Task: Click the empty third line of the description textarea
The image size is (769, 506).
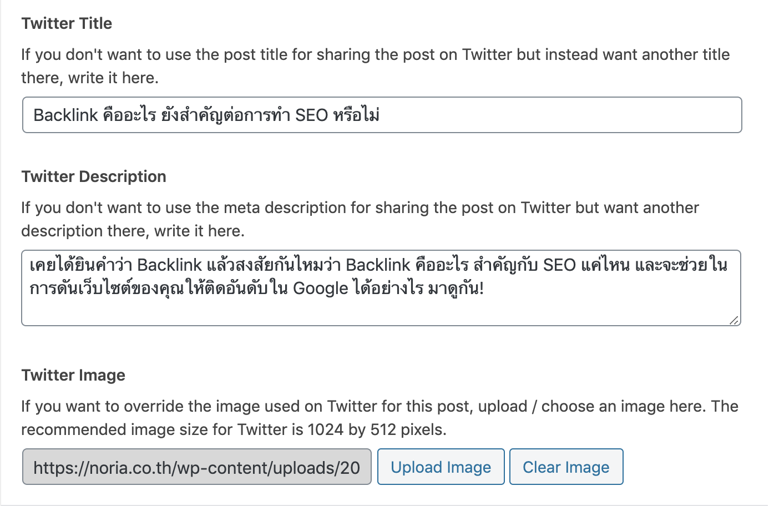Action: tap(381, 311)
